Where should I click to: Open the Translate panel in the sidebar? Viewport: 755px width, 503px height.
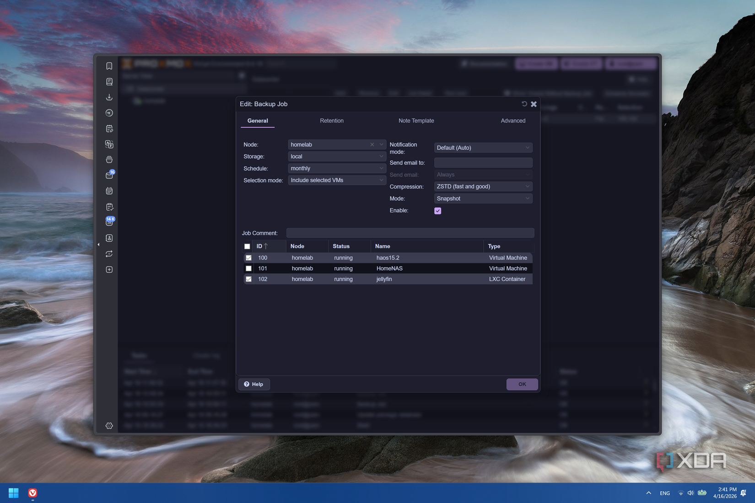click(x=109, y=144)
